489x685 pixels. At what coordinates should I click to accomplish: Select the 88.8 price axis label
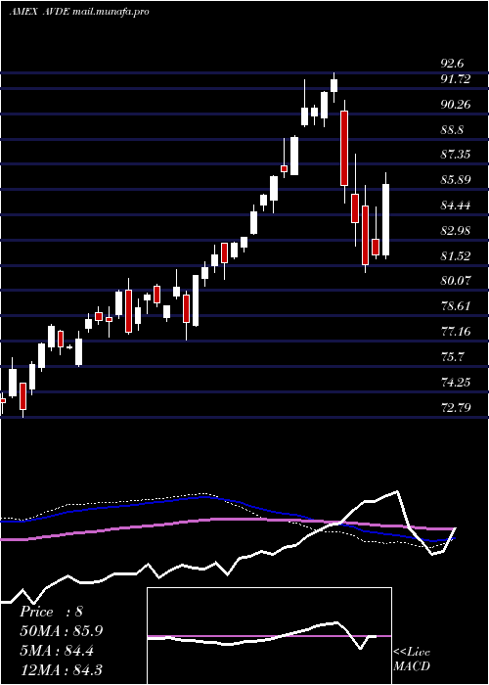(x=452, y=130)
